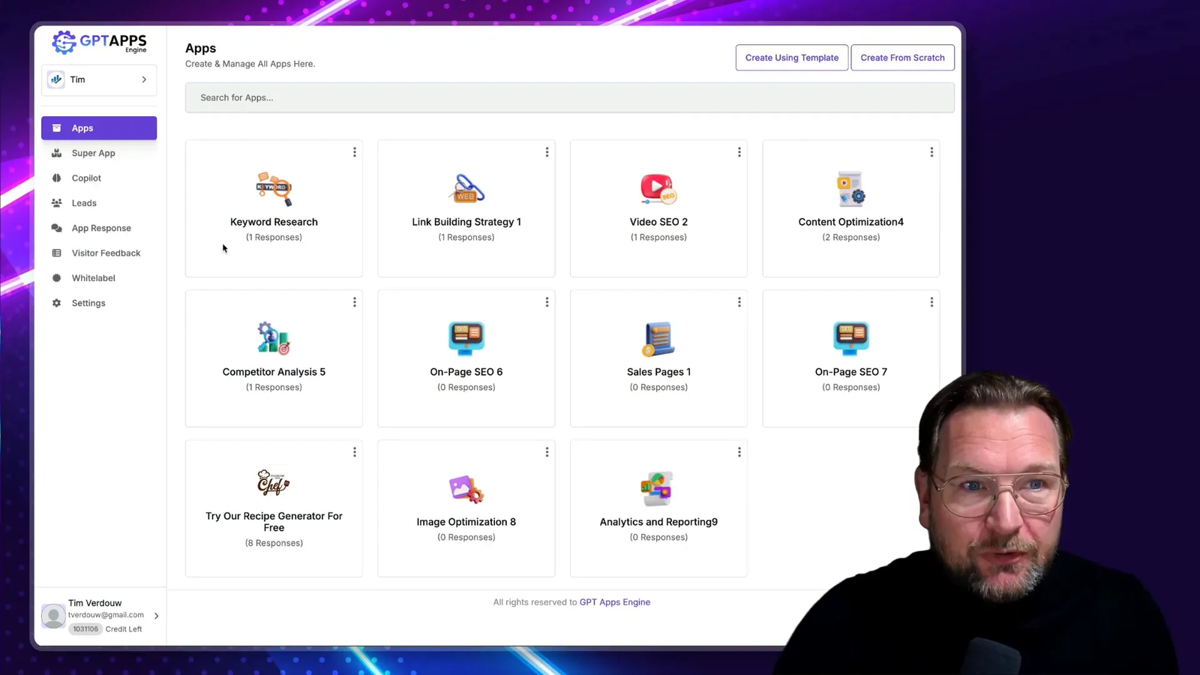Click the Visitor Feedback list icon

pos(56,253)
